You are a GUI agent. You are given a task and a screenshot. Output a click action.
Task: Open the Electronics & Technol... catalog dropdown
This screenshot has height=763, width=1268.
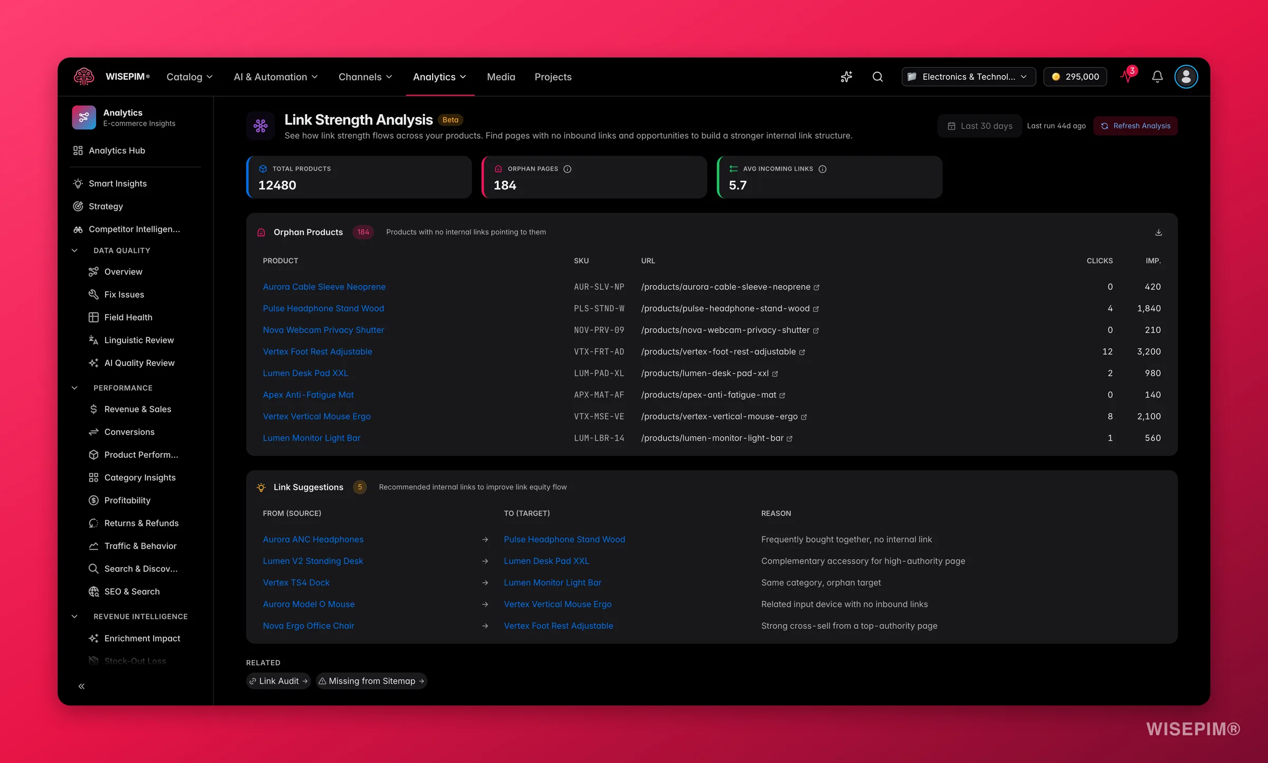tap(968, 77)
